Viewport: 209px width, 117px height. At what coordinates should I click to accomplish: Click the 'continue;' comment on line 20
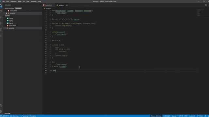point(62,51)
